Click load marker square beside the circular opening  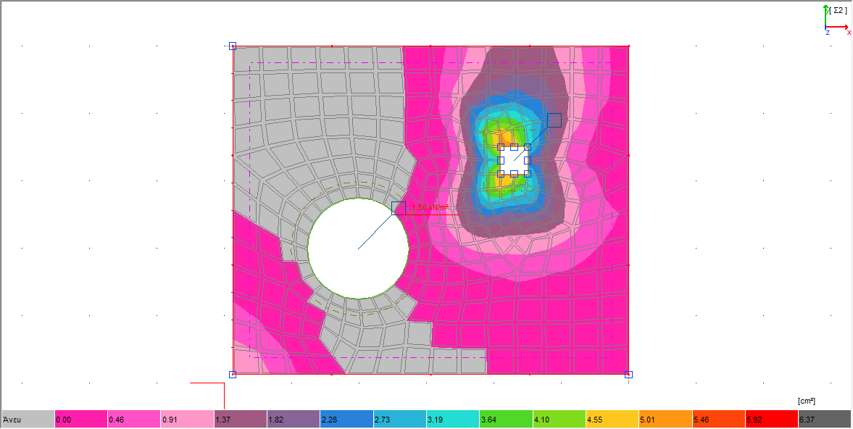point(398,208)
